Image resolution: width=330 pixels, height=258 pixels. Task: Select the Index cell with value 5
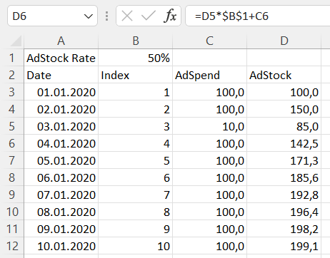coord(136,160)
